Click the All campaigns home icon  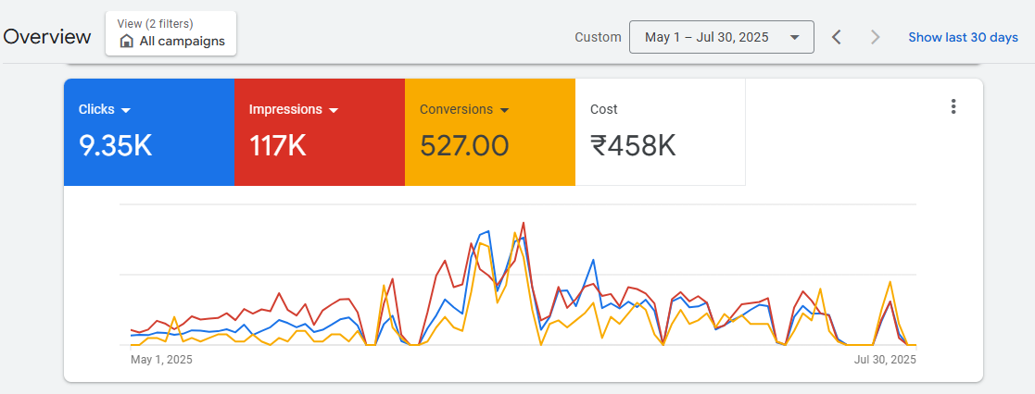click(x=127, y=42)
